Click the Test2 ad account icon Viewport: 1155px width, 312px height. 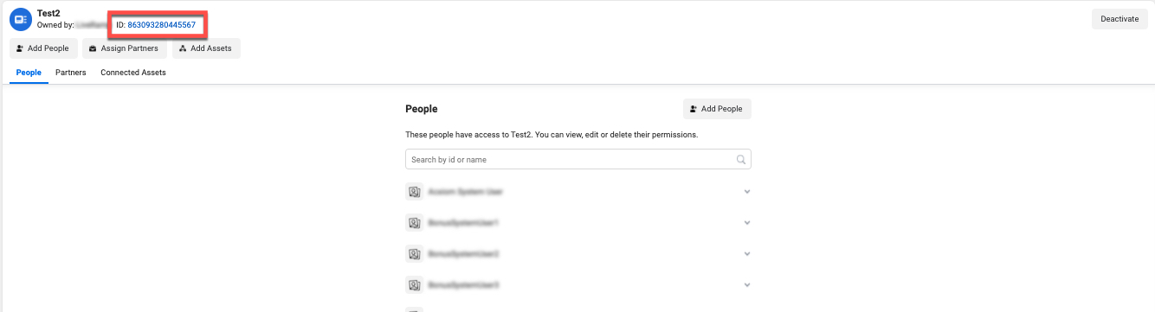pyautogui.click(x=22, y=18)
